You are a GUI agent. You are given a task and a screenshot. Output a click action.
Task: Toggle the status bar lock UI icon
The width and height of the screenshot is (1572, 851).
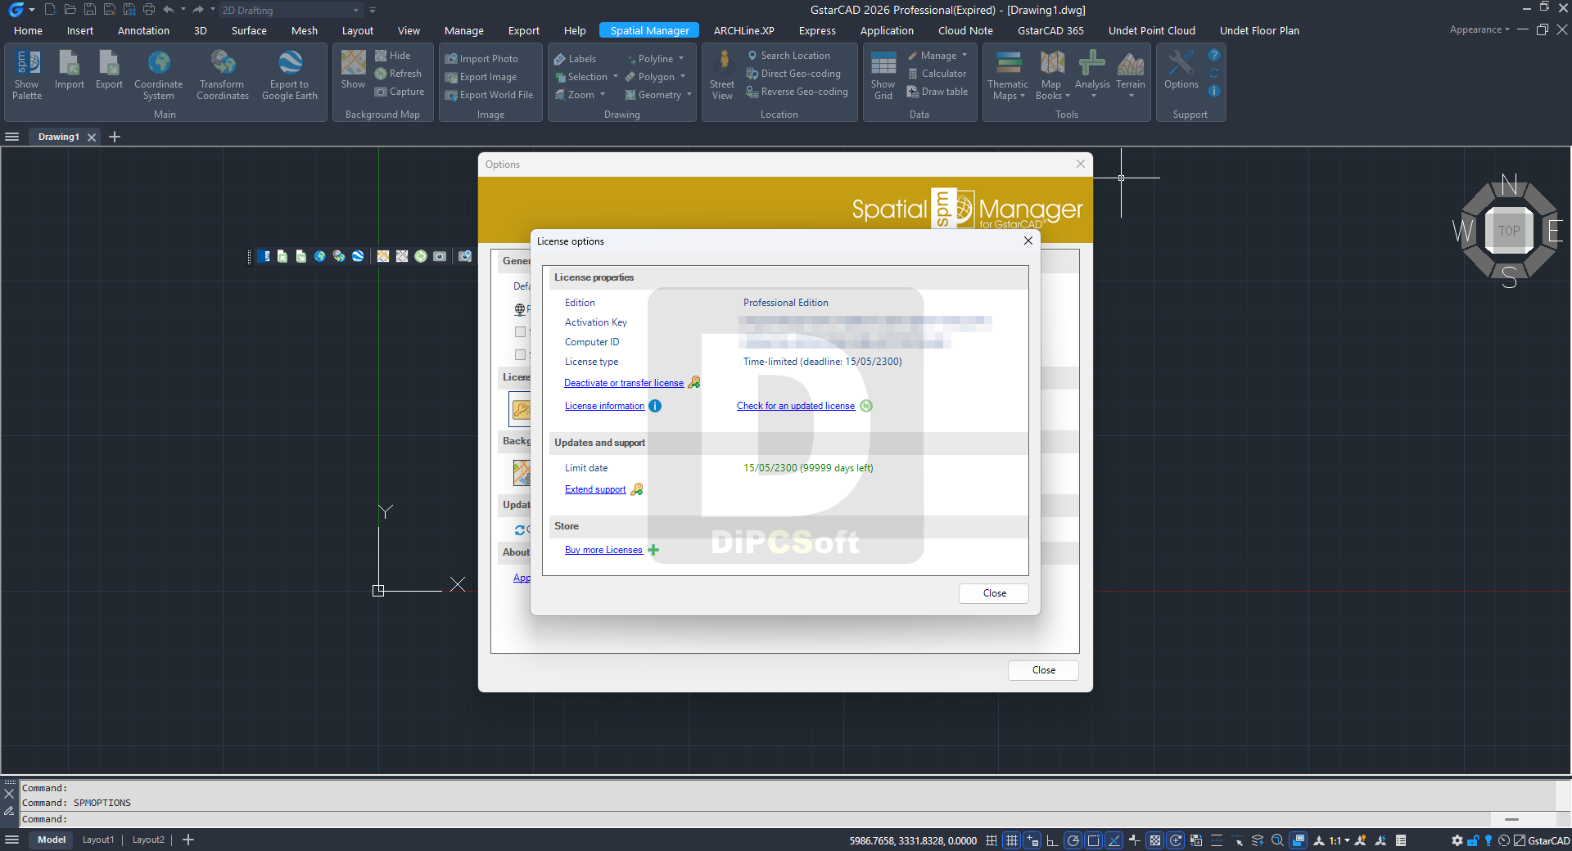coord(1473,840)
